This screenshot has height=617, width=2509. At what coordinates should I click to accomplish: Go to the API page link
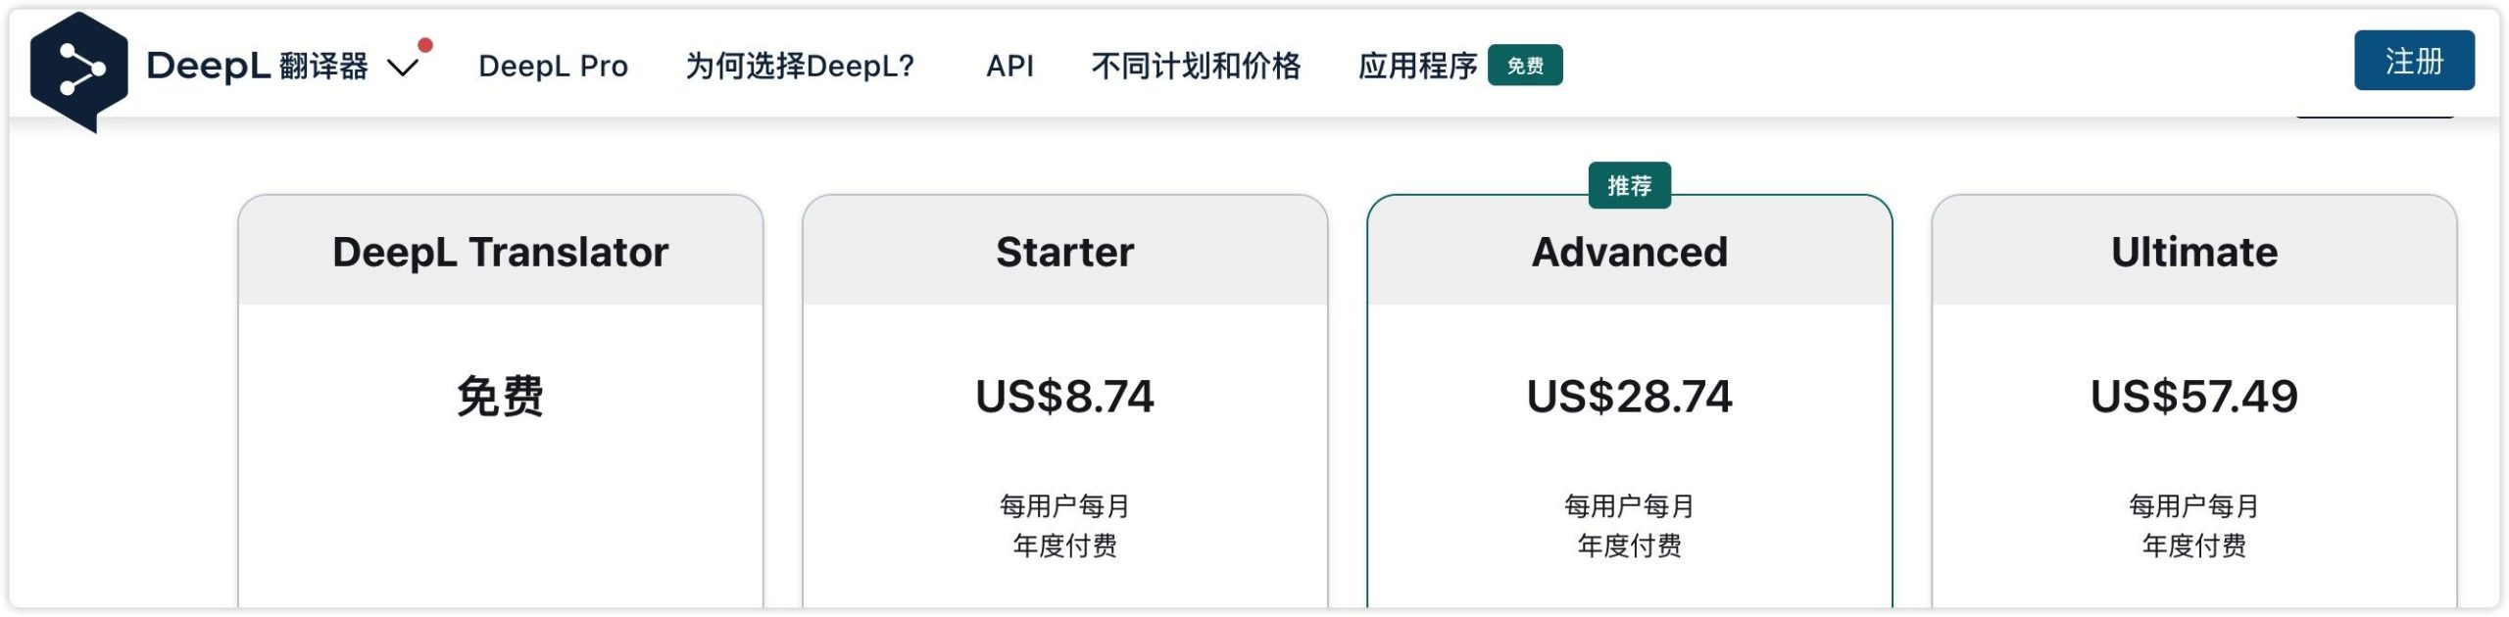point(1009,66)
